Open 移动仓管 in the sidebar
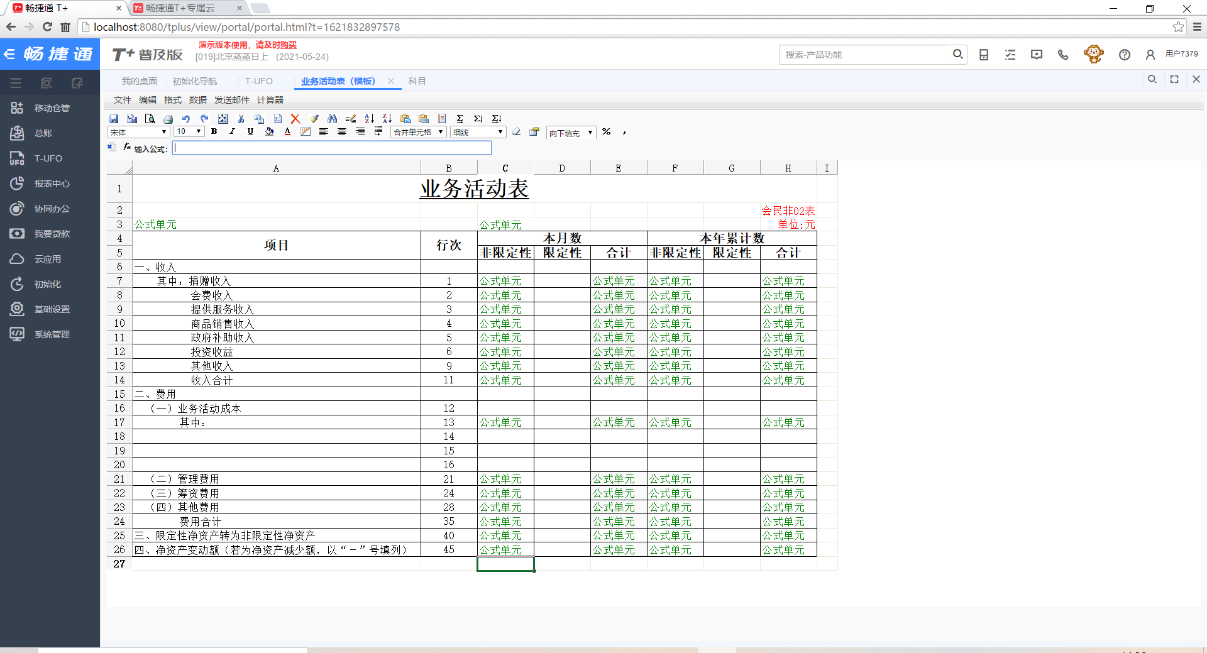This screenshot has height=653, width=1207. (50, 108)
